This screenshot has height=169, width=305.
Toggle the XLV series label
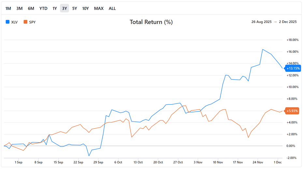[15, 22]
